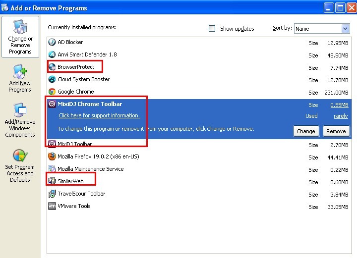The width and height of the screenshot is (357, 258).
Task: Select Anvi Smart Defender 1.8 entry
Action: coord(87,54)
